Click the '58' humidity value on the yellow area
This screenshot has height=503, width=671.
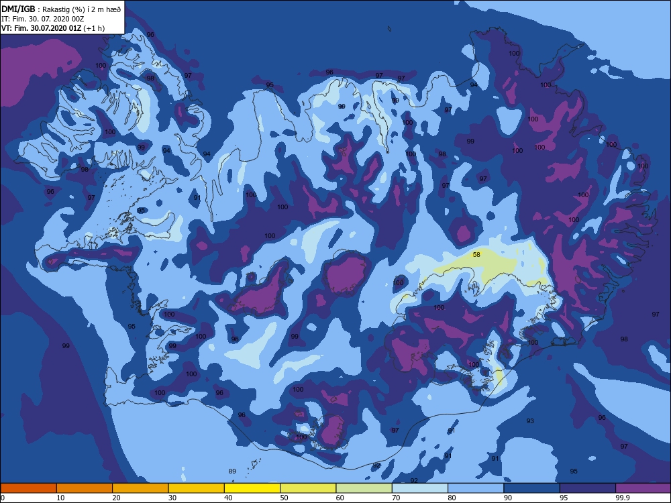pos(476,254)
